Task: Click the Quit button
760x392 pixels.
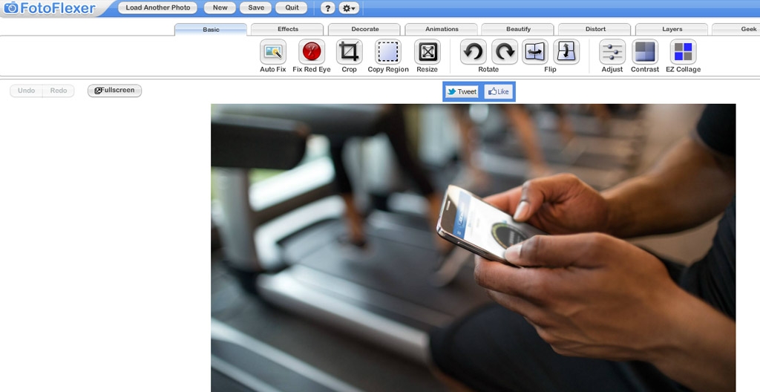Action: pos(292,7)
